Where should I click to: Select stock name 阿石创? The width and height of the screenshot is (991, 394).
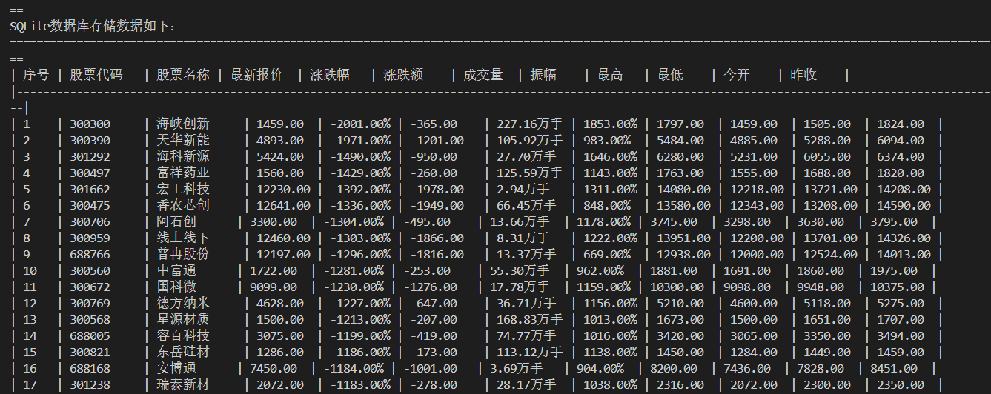coord(176,221)
